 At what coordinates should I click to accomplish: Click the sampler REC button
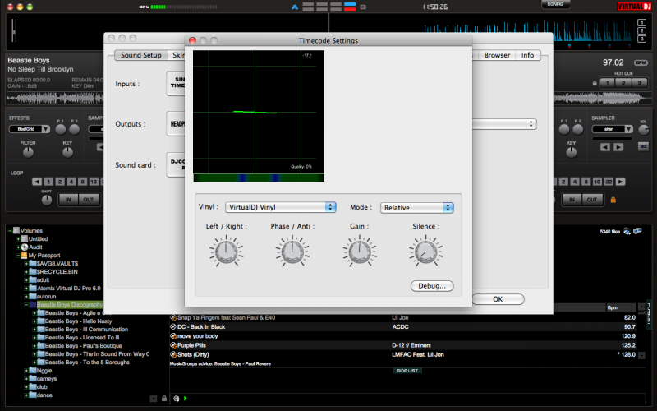click(x=643, y=146)
